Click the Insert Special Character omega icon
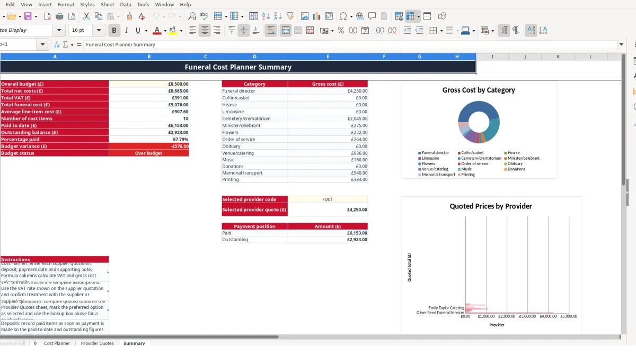The height and width of the screenshot is (357, 636). pos(343,16)
